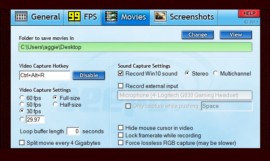Screen dimensions: 270x161
Task: Click the © 2013 copyright text
Action: (x=251, y=22)
